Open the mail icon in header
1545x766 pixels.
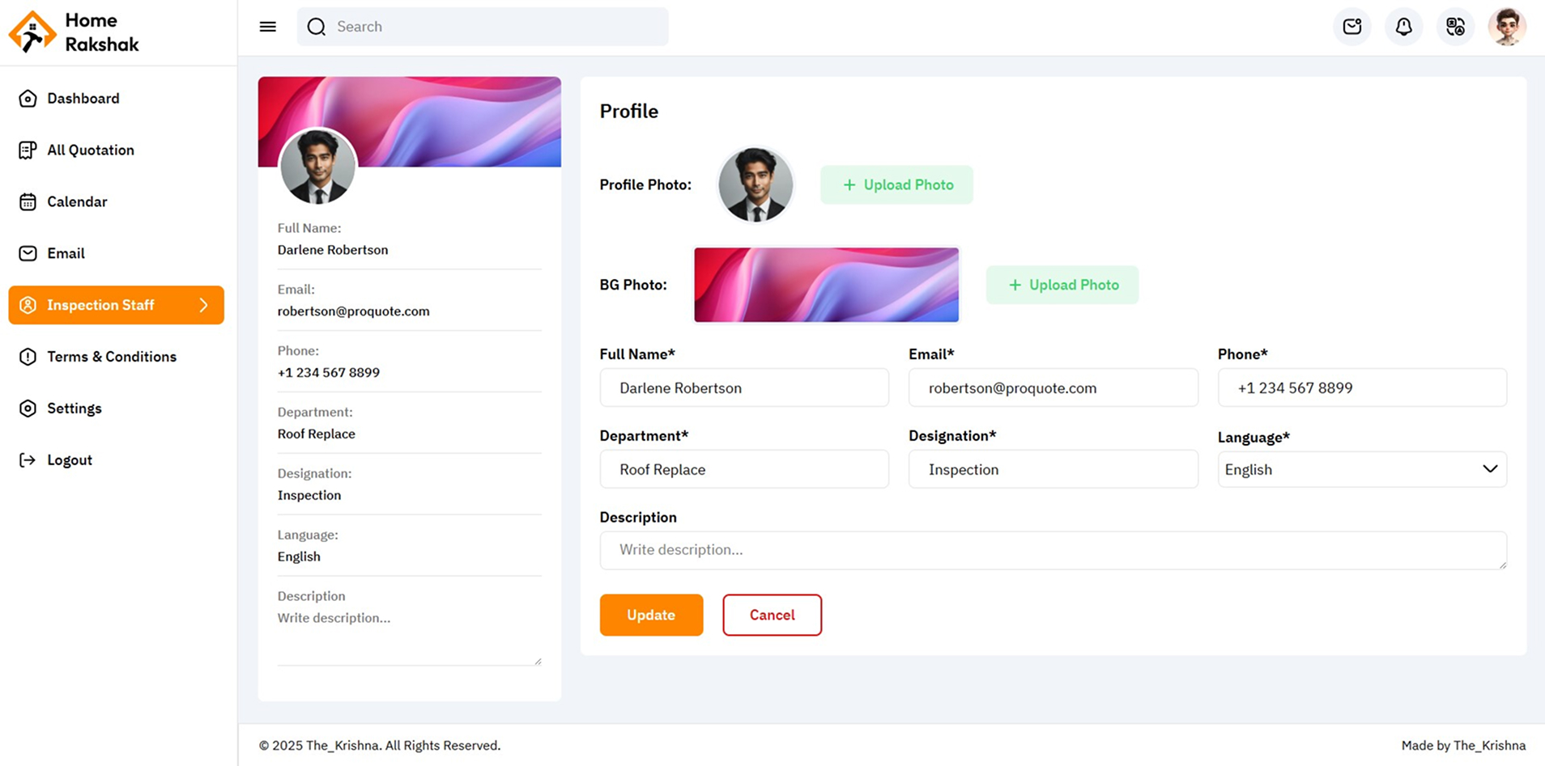pos(1352,27)
